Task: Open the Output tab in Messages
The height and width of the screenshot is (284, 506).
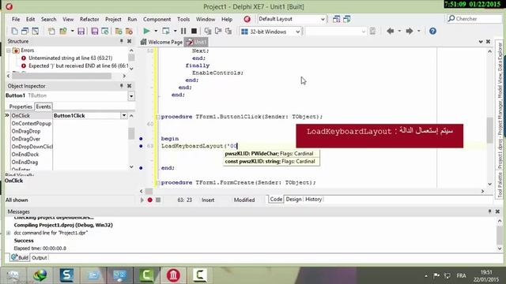Action: pos(40,258)
